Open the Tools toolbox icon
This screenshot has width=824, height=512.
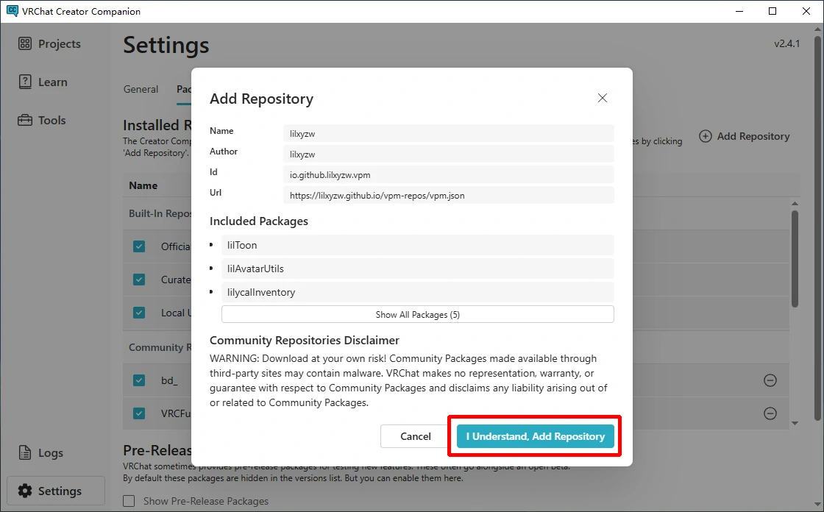[x=26, y=121]
